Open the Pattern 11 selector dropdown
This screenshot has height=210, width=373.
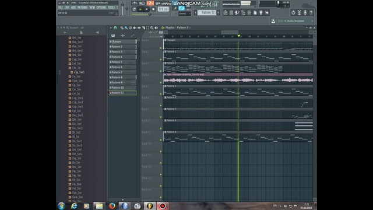207,12
